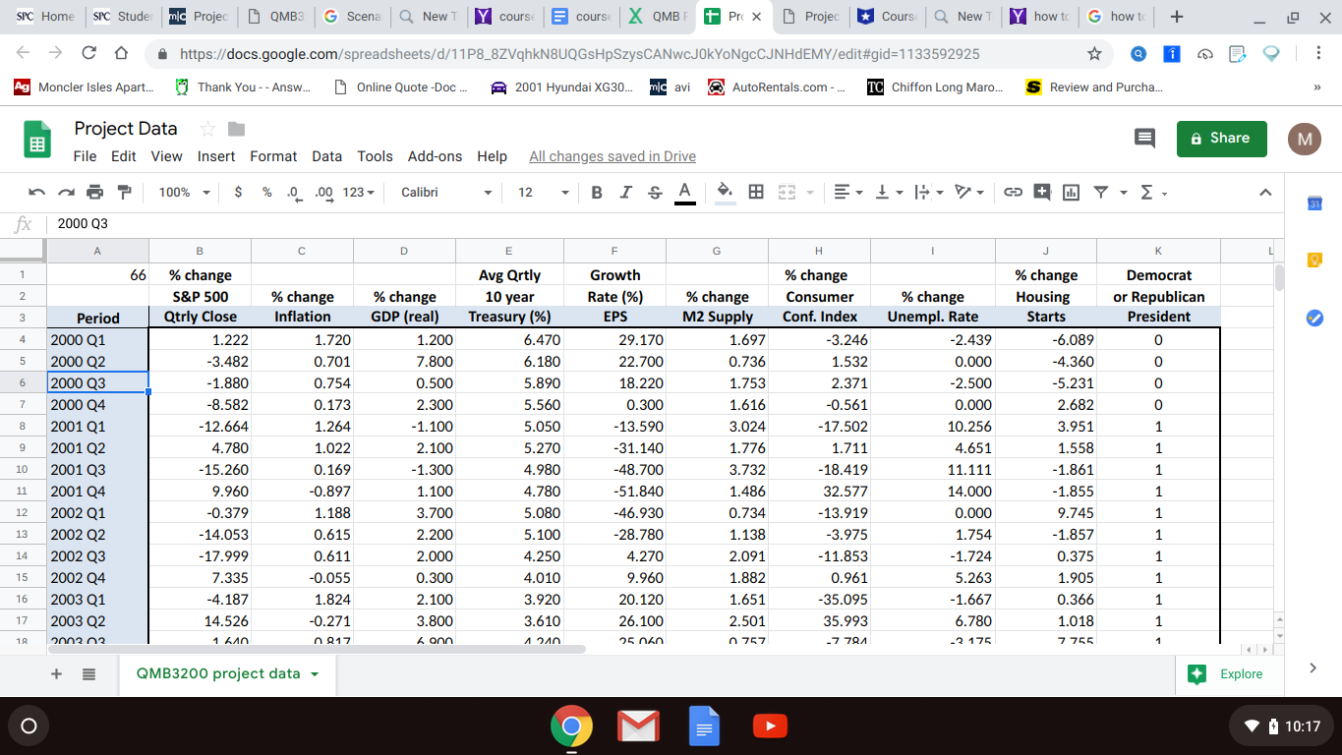Print the spreadsheet
Viewport: 1342px width, 755px height.
(94, 193)
